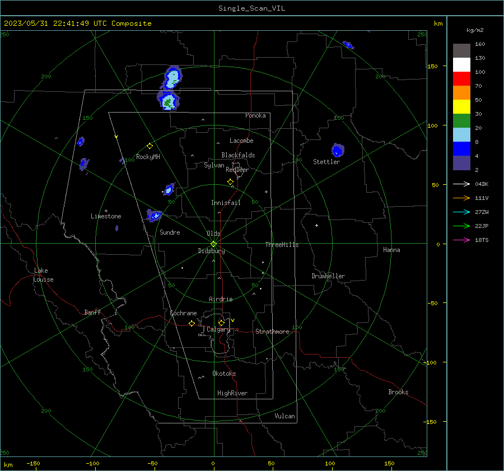This screenshot has width=504, height=471.
Task: Click the white plus marker west of Hanna
Action: pyautogui.click(x=316, y=225)
